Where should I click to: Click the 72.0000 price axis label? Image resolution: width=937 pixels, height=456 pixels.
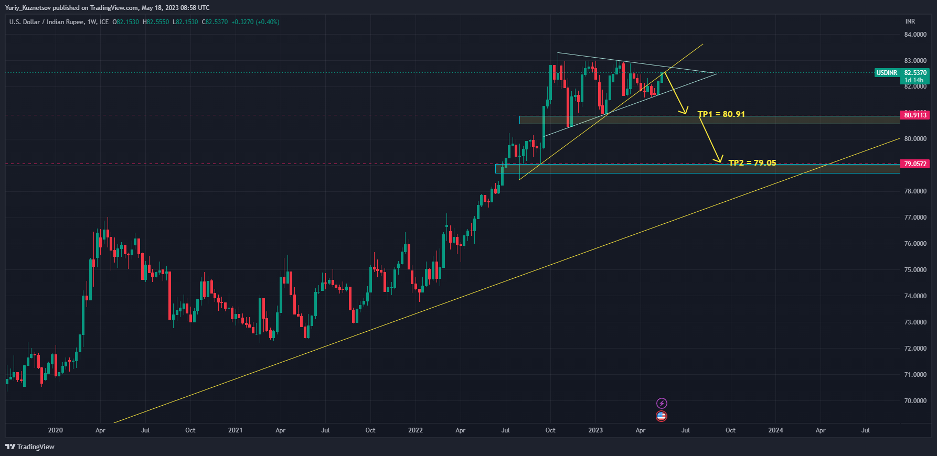(915, 349)
